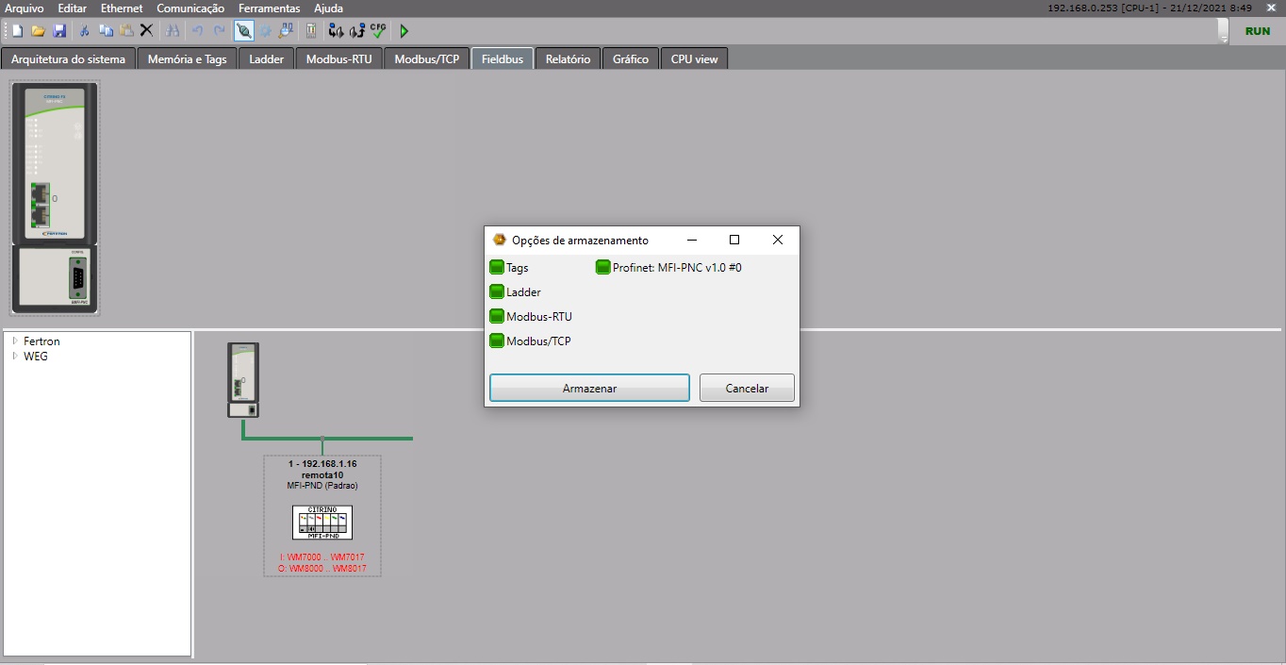Click the cut scissors icon
The height and width of the screenshot is (665, 1286).
point(84,31)
